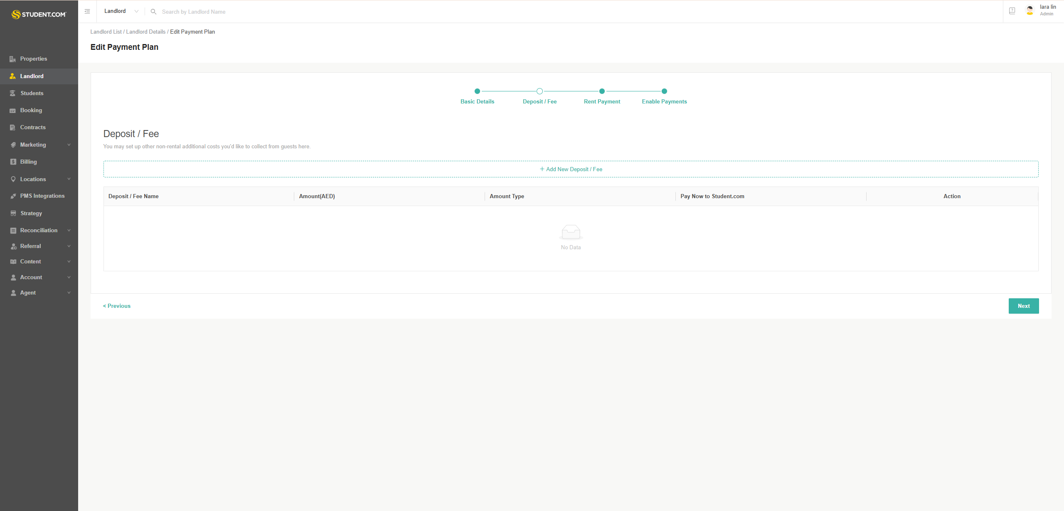Viewport: 1064px width, 511px height.
Task: Open the Properties section
Action: click(33, 59)
